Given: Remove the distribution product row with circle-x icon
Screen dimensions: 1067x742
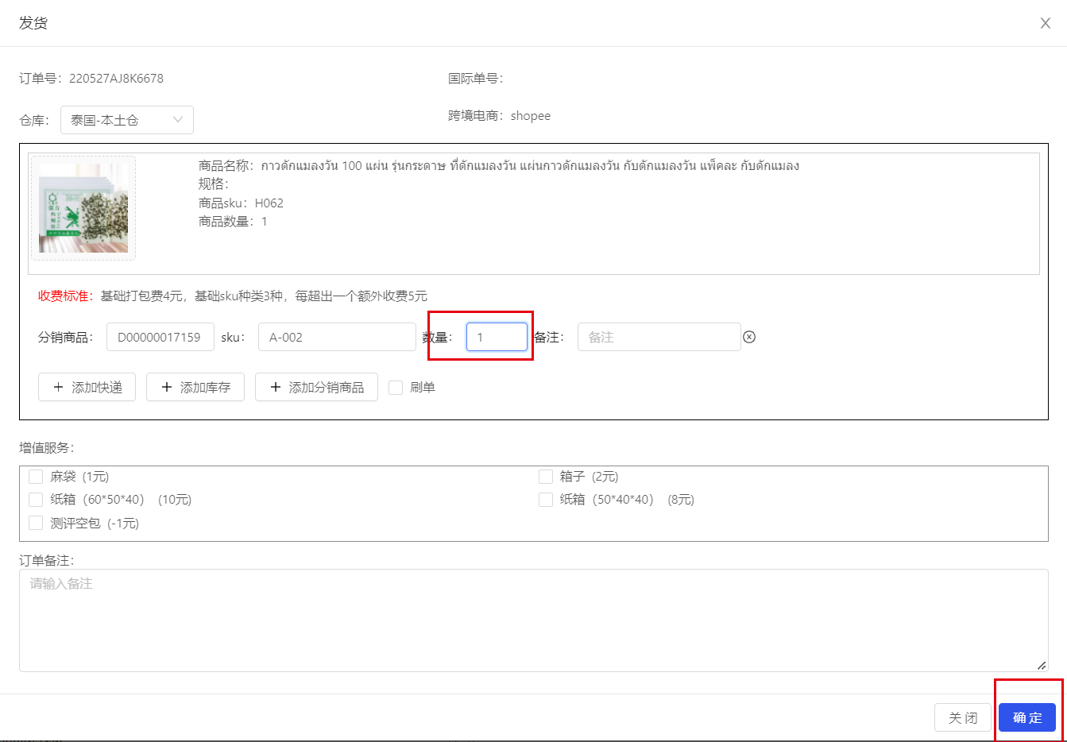Looking at the screenshot, I should 749,337.
